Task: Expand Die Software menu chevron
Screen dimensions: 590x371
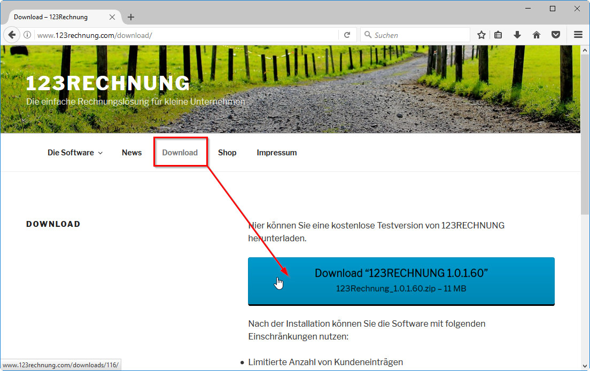Action: [x=100, y=153]
